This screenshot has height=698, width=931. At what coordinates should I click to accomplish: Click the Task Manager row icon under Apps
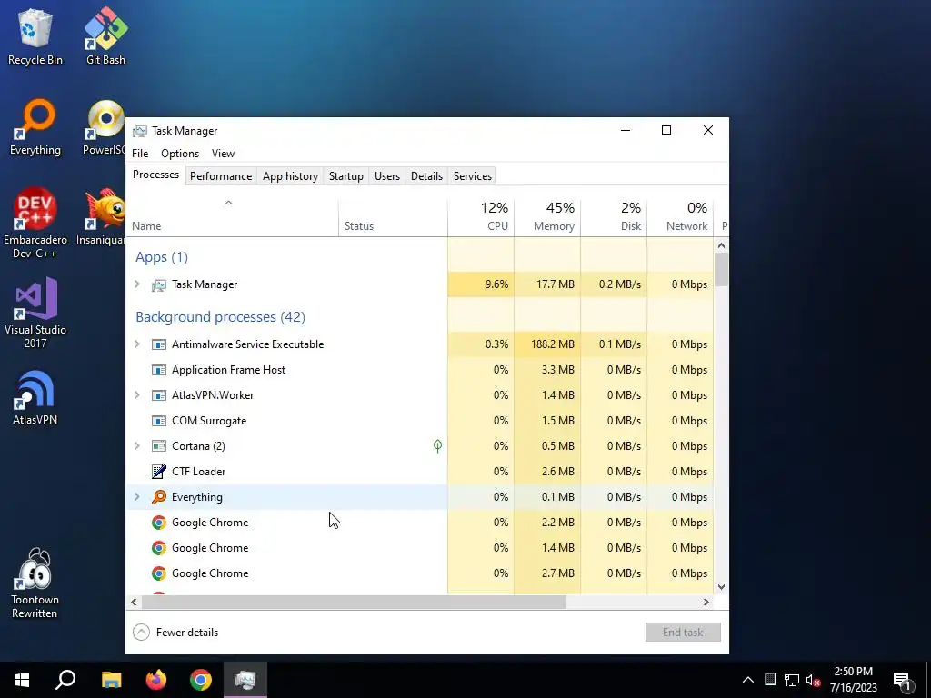(158, 284)
